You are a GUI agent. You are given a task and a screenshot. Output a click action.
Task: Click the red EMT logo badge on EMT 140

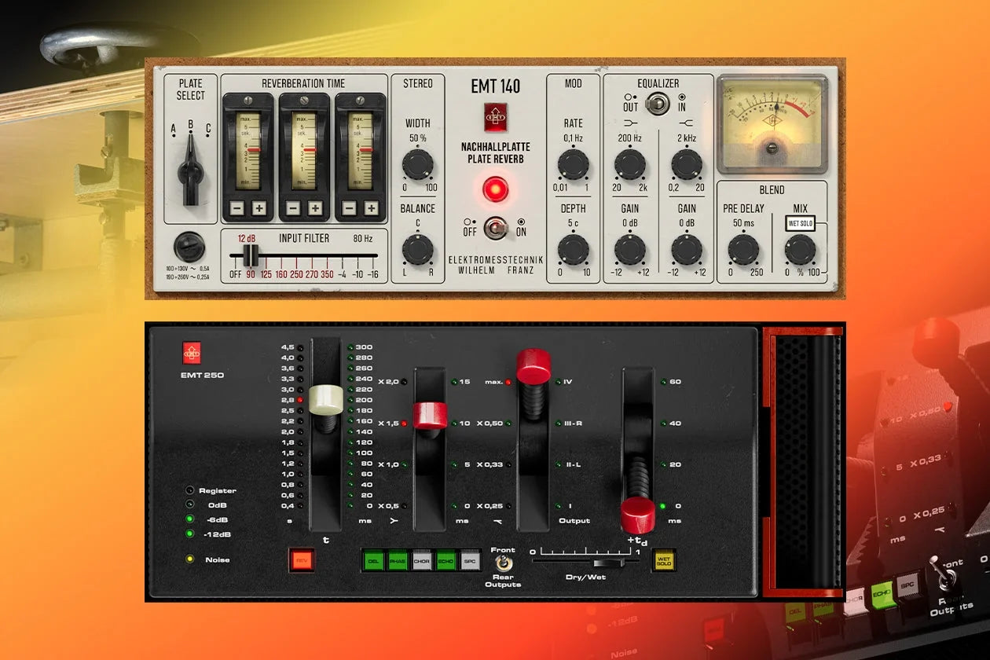(496, 117)
